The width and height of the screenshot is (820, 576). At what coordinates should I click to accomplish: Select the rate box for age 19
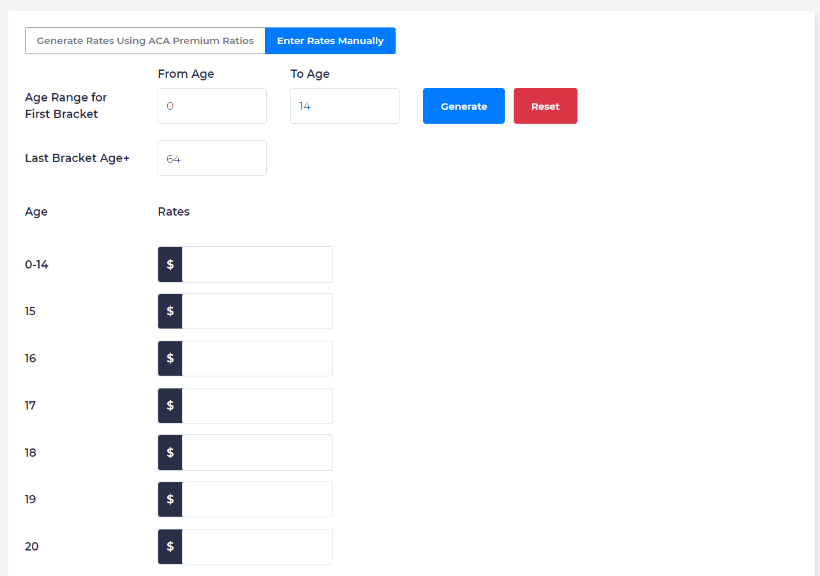[257, 499]
